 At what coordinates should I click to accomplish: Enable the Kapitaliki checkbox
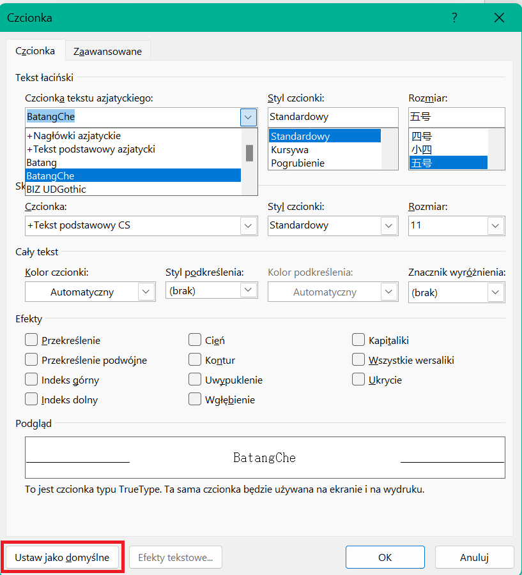point(358,340)
